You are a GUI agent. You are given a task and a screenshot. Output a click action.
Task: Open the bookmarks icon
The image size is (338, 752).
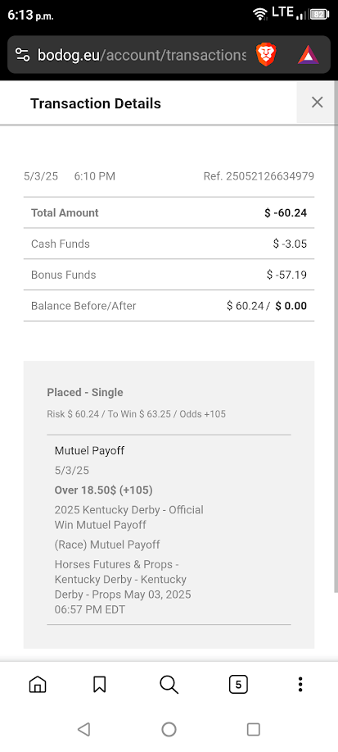[99, 685]
